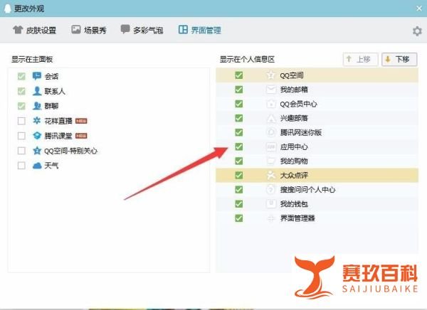Switch to the 皮肤设置 tab
427x310 pixels.
pos(34,30)
